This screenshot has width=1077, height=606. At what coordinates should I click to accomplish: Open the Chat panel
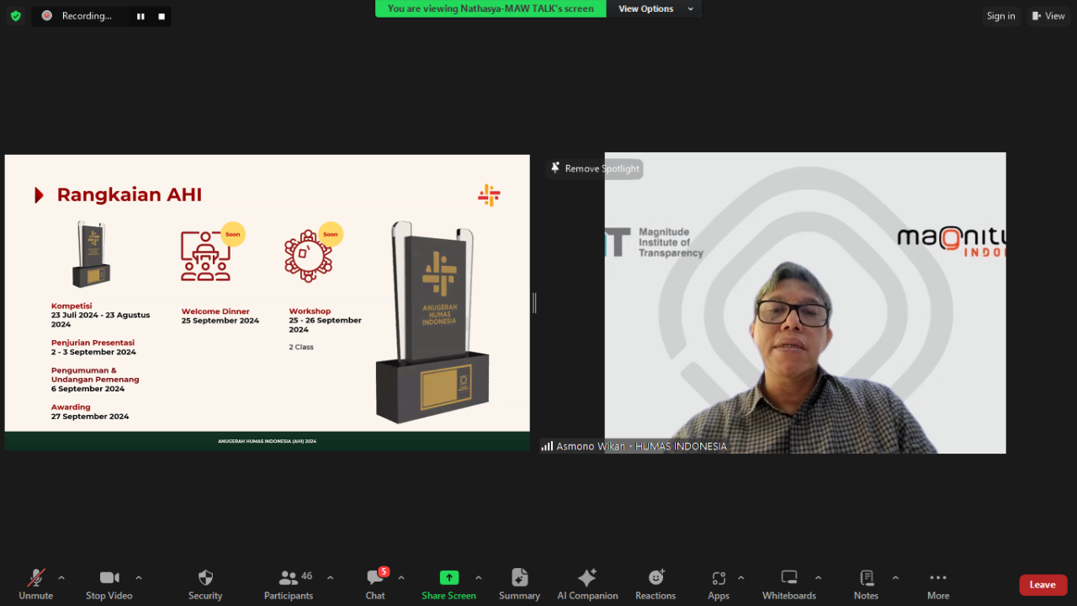tap(375, 577)
